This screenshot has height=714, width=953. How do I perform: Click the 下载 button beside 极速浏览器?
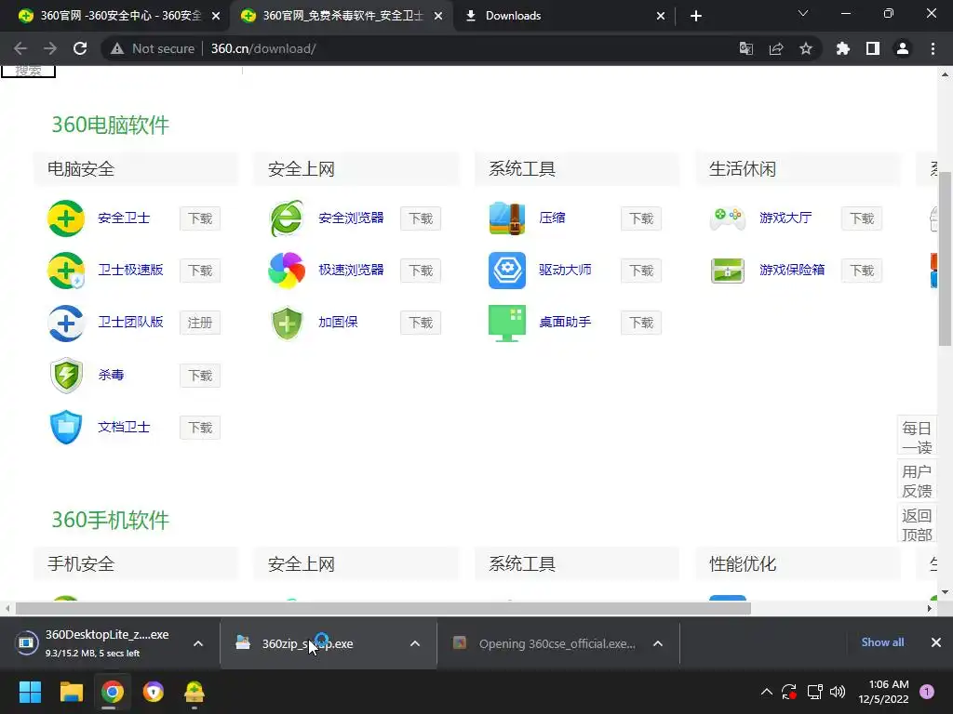(x=421, y=271)
